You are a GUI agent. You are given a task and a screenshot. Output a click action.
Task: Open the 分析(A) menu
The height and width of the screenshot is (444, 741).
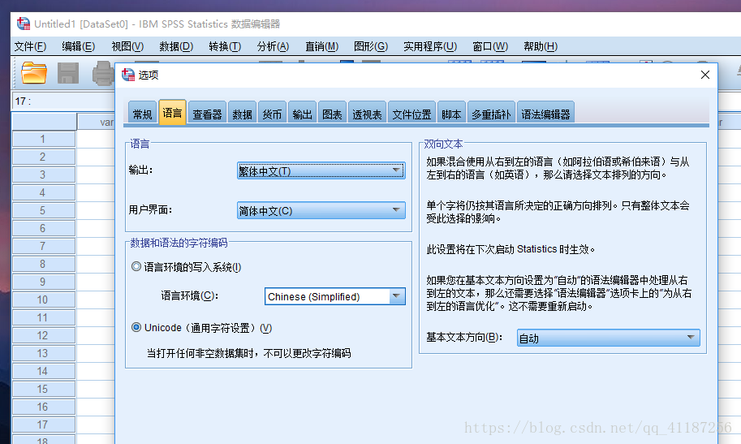coord(274,46)
